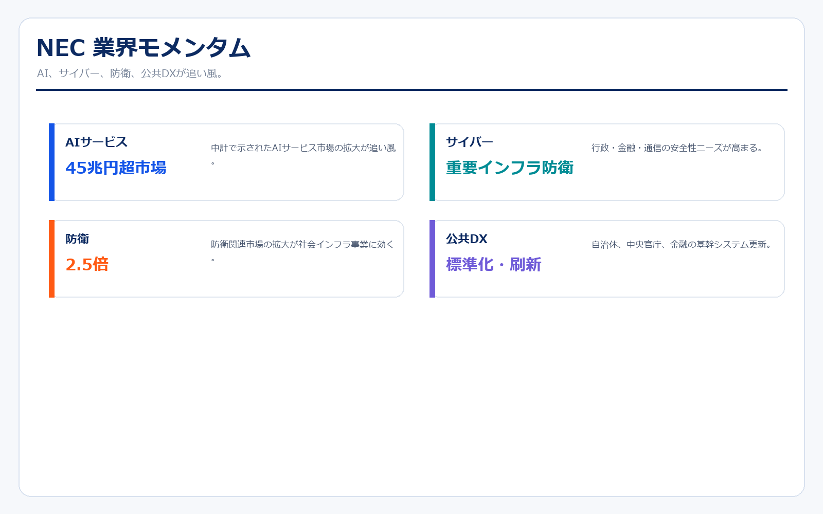
Task: Click text 行政・金融・通信の安全性ニーズが高まる。
Action: (x=678, y=148)
